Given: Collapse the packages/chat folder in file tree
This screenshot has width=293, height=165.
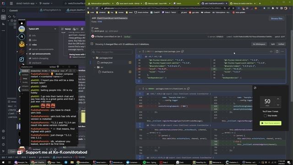Looking at the screenshot, I should (93, 58).
